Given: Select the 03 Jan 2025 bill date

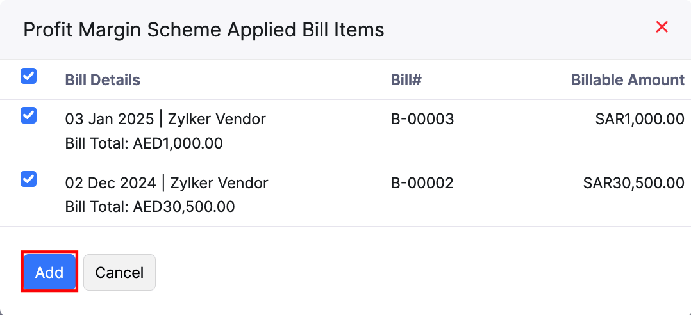Looking at the screenshot, I should 110,119.
